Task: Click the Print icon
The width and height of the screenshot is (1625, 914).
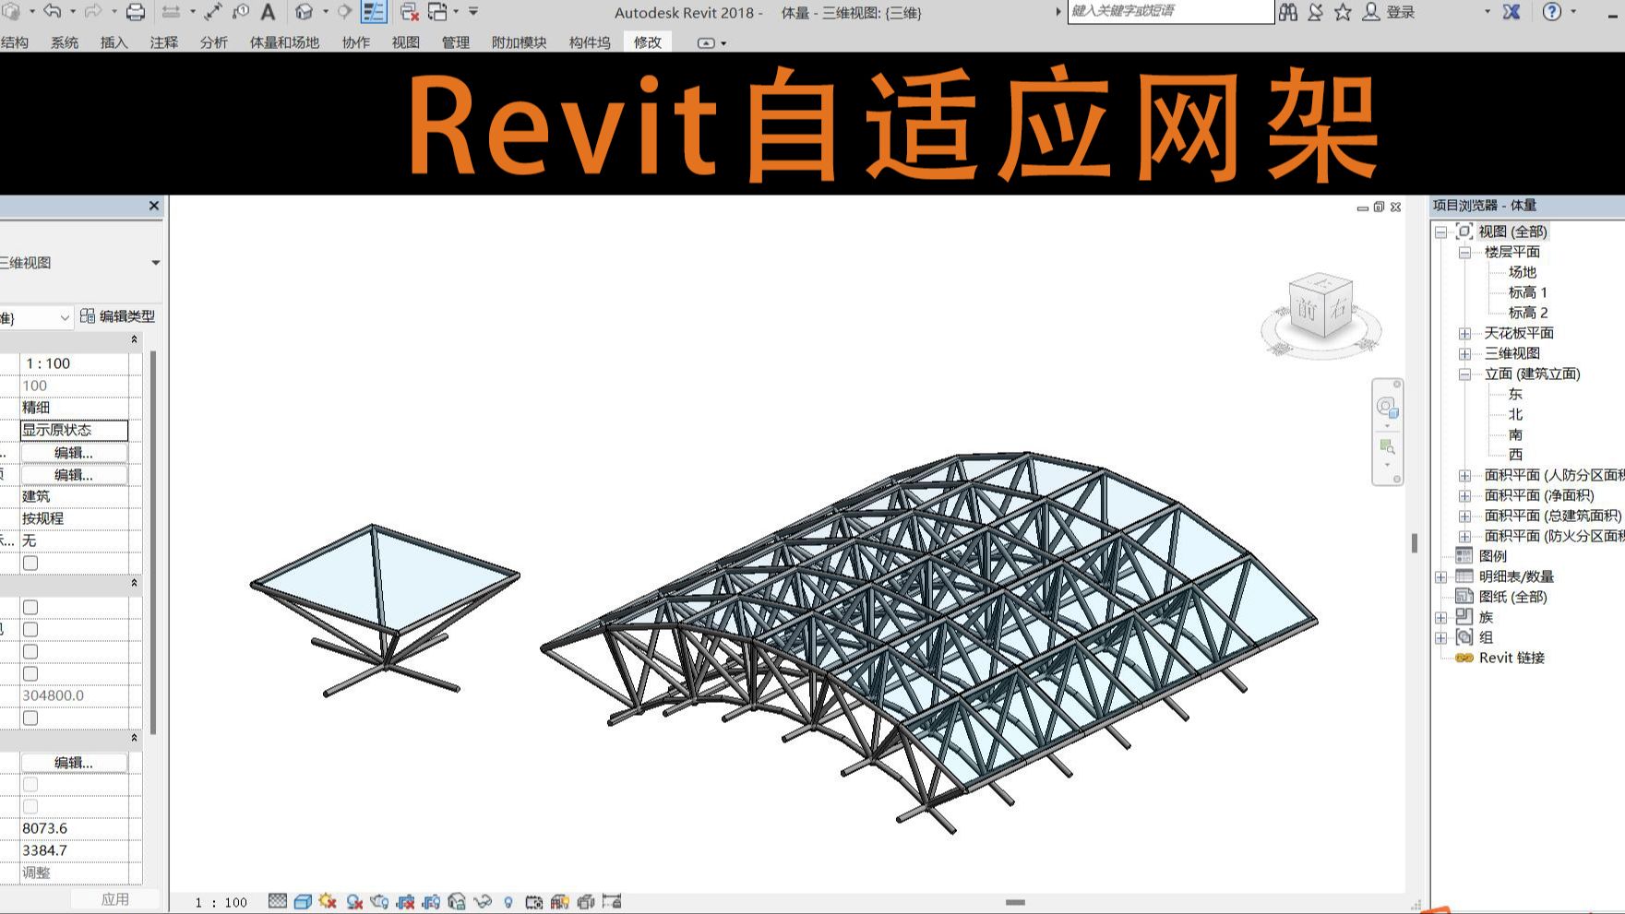Action: click(136, 12)
